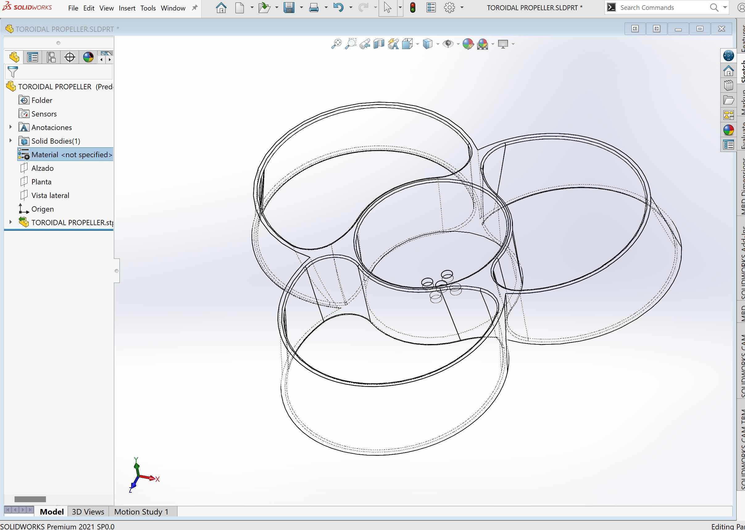Open the Display Style dropdown arrow
Image resolution: width=745 pixels, height=530 pixels.
click(x=438, y=44)
